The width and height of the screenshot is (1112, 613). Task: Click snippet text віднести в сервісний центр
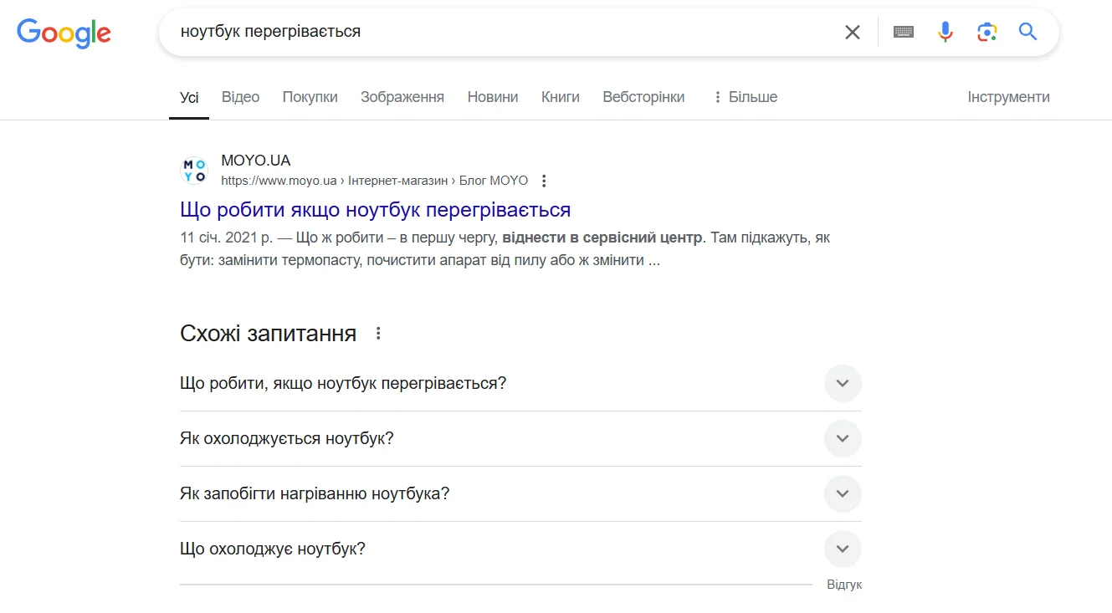tap(602, 238)
